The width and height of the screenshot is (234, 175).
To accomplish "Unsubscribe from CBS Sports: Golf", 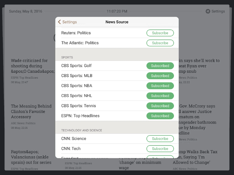I will click(160, 66).
